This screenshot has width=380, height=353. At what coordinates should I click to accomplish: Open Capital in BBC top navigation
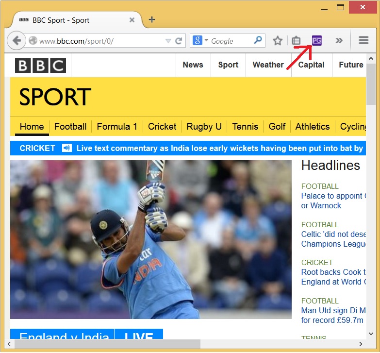click(x=311, y=65)
